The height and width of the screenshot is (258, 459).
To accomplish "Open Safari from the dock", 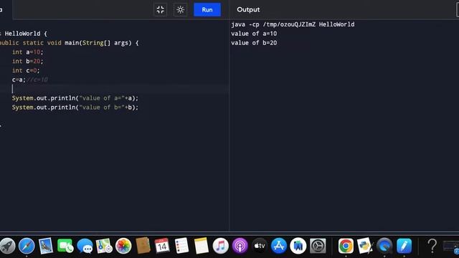I will point(27,246).
